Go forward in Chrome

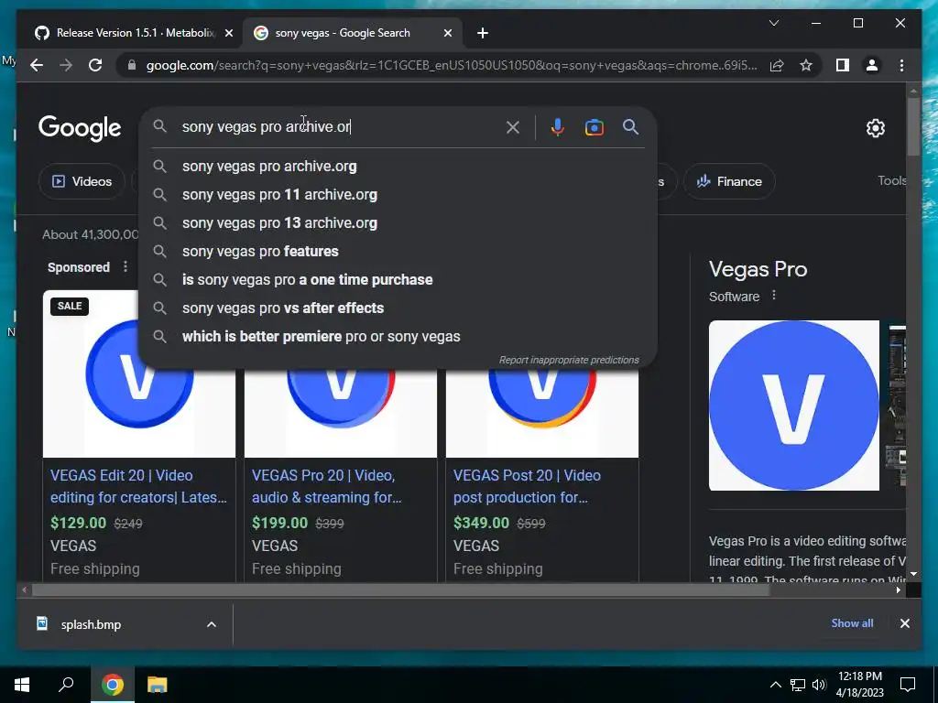66,65
